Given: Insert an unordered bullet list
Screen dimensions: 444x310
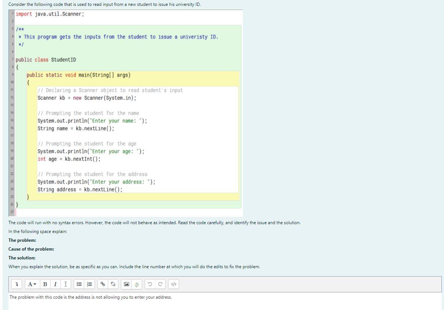Looking at the screenshot, I should [x=79, y=284].
